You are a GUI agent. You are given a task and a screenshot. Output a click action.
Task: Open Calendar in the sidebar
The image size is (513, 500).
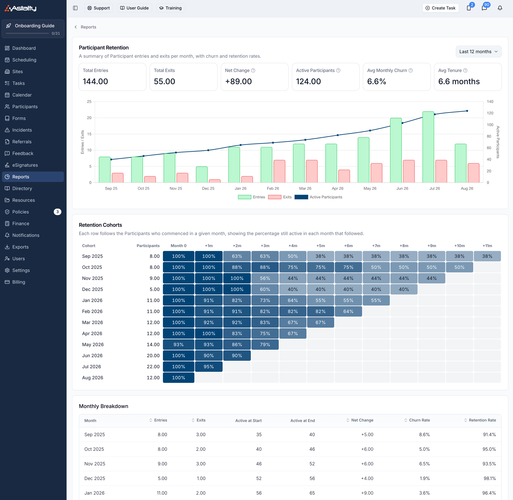[x=33, y=95]
